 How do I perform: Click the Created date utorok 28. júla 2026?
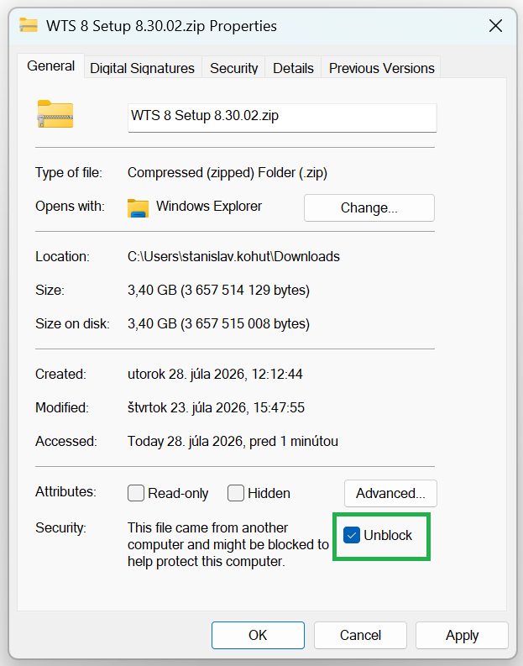(x=215, y=374)
